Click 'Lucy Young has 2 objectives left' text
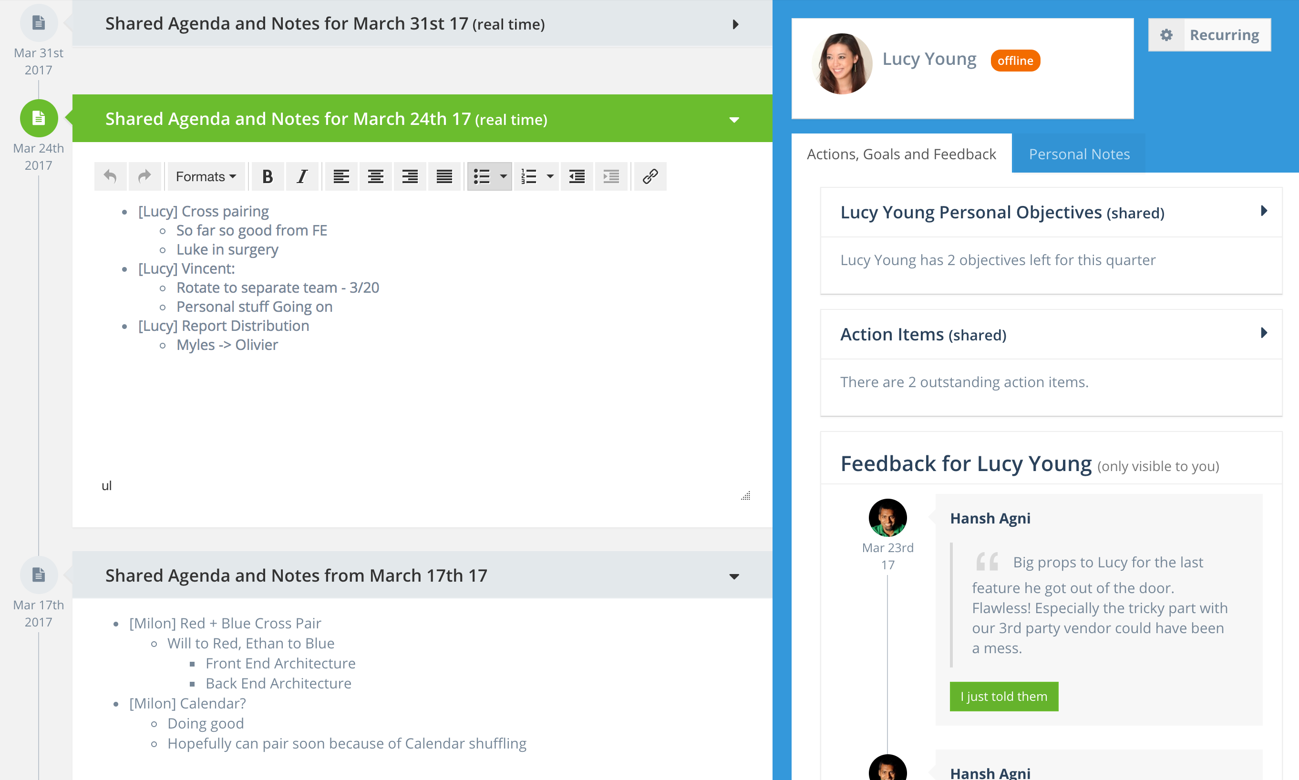1299x780 pixels. point(998,260)
